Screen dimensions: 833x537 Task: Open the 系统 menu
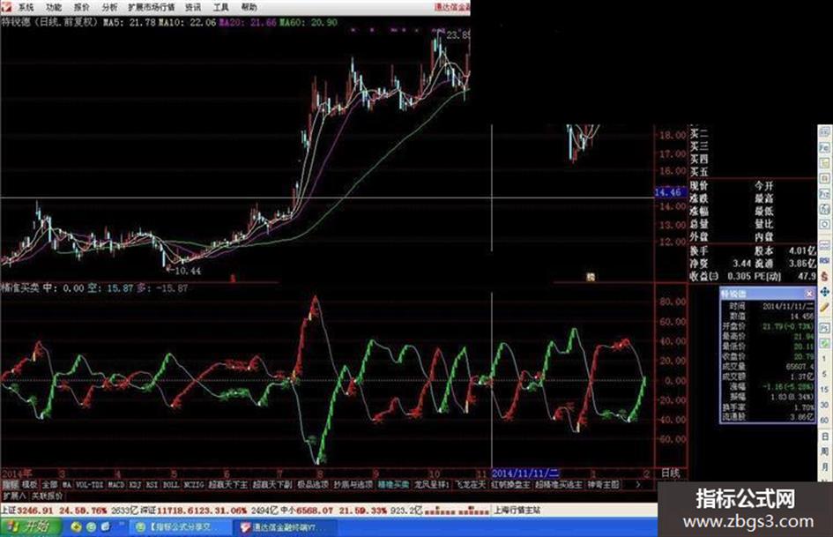25,7
